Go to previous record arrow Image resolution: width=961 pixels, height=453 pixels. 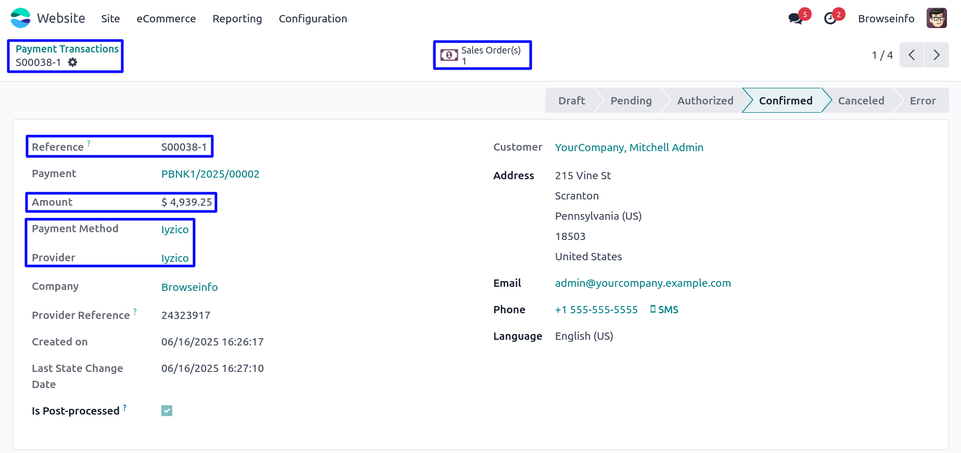(912, 55)
